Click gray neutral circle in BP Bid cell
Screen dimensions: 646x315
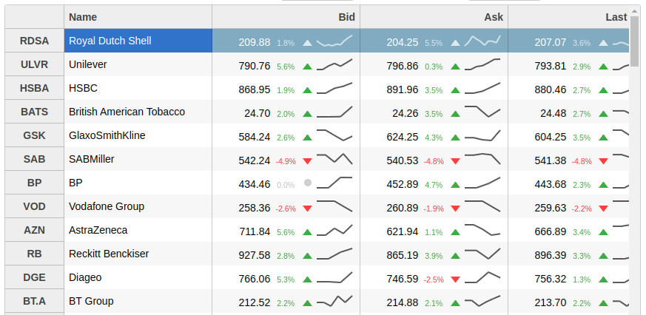tap(308, 184)
